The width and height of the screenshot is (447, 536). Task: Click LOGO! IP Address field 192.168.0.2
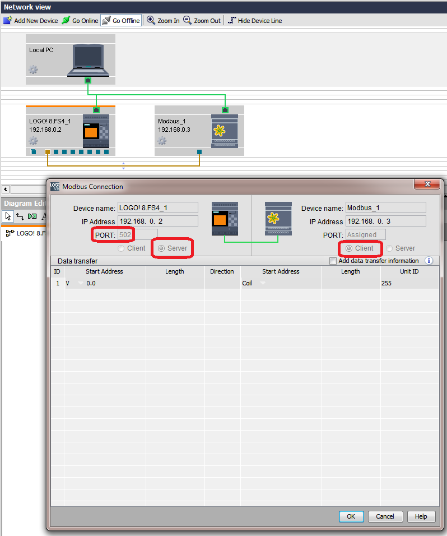pyautogui.click(x=158, y=221)
